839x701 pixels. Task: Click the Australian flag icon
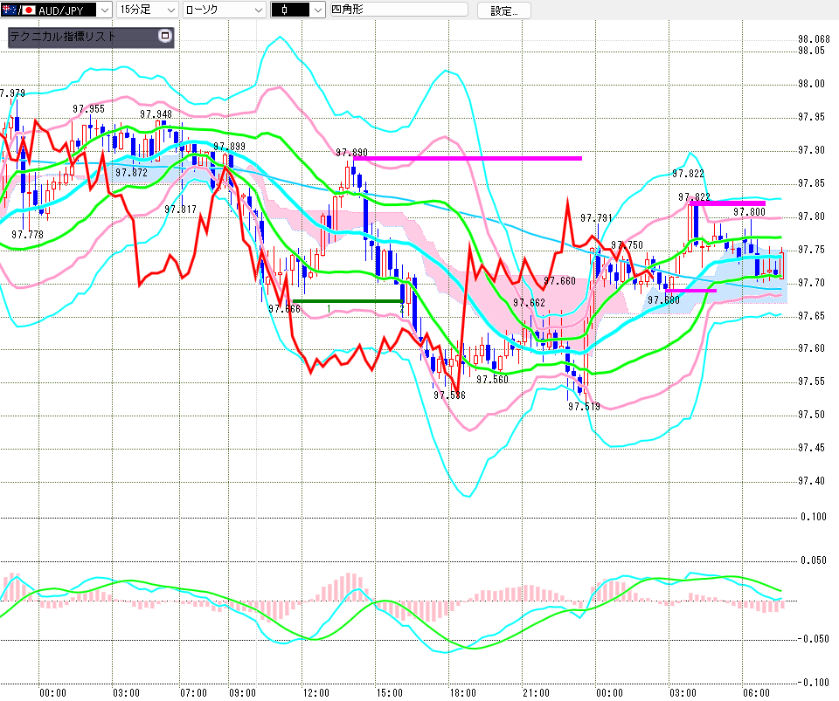pos(9,10)
